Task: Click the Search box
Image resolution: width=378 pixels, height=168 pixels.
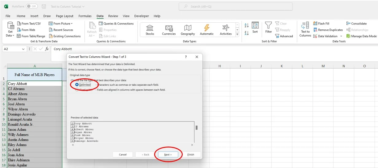Action: (x=236, y=6)
